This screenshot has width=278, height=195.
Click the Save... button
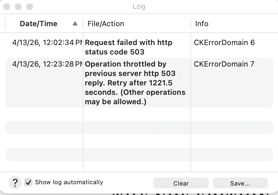[240, 183]
